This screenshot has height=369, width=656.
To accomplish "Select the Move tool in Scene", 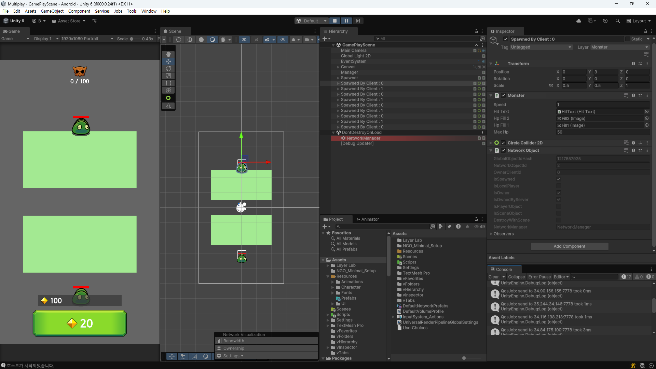I will (x=168, y=61).
